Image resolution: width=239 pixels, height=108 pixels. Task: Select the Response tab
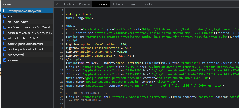click(101, 4)
